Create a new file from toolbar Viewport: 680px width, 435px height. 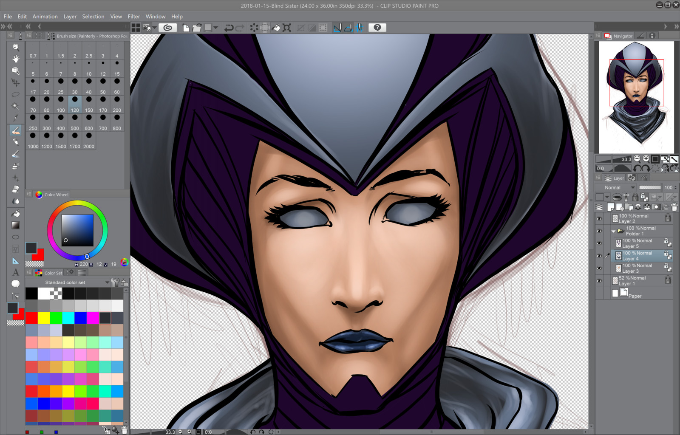tap(186, 28)
